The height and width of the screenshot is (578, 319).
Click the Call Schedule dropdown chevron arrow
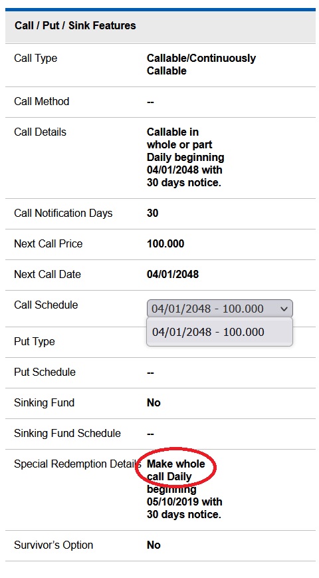pyautogui.click(x=284, y=309)
